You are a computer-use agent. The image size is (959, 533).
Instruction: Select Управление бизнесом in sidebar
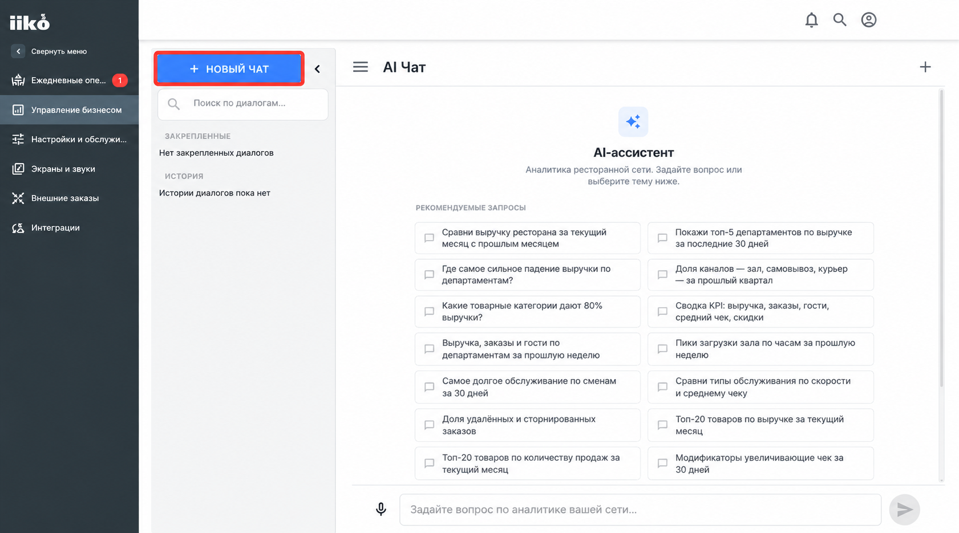(x=69, y=110)
